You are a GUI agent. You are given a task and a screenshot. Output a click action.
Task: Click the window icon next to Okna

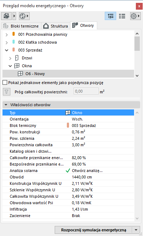tap(17, 66)
